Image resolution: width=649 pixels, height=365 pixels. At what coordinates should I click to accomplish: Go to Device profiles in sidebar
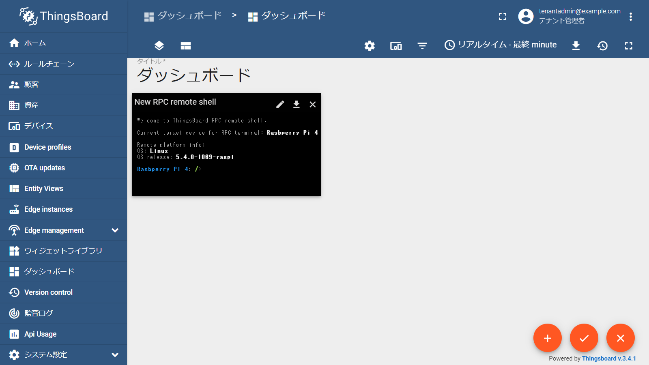[x=47, y=147]
